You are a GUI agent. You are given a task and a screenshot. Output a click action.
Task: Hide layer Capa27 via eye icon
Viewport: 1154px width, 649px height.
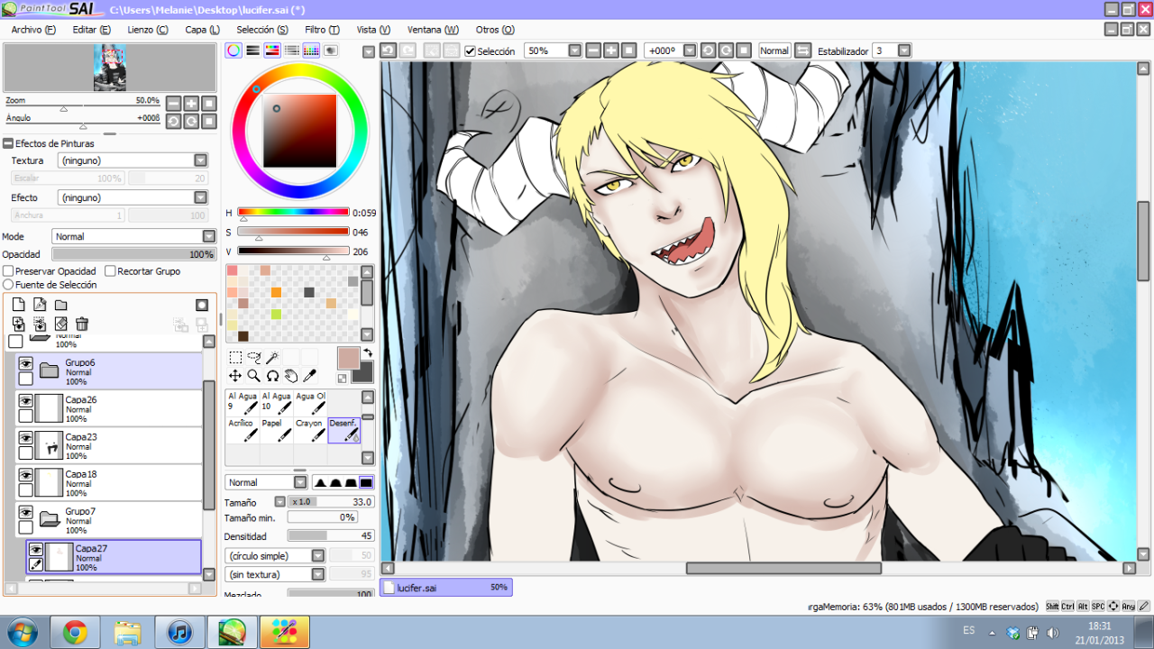(x=36, y=549)
